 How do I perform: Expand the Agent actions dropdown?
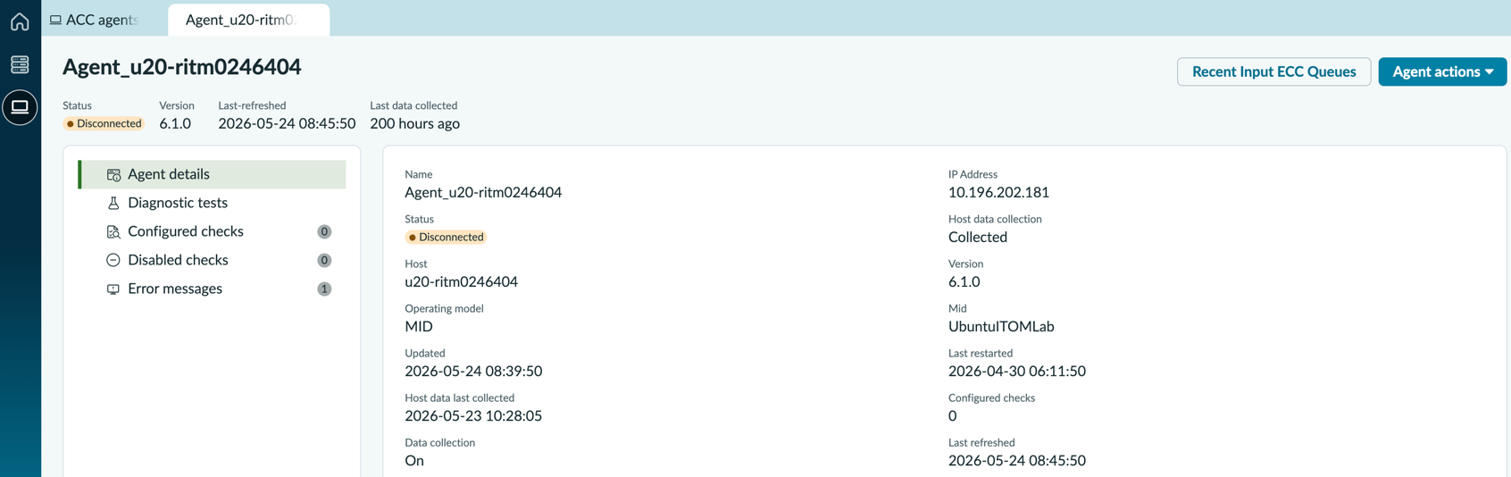pyautogui.click(x=1442, y=71)
